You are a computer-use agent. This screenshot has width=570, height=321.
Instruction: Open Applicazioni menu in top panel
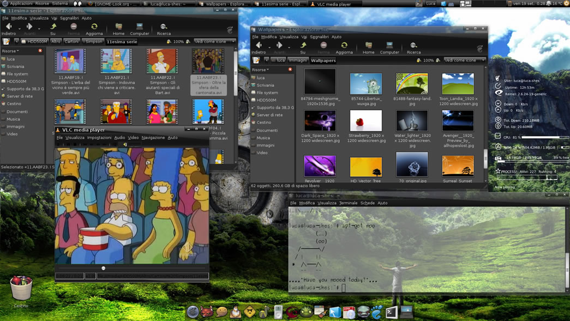click(x=21, y=3)
